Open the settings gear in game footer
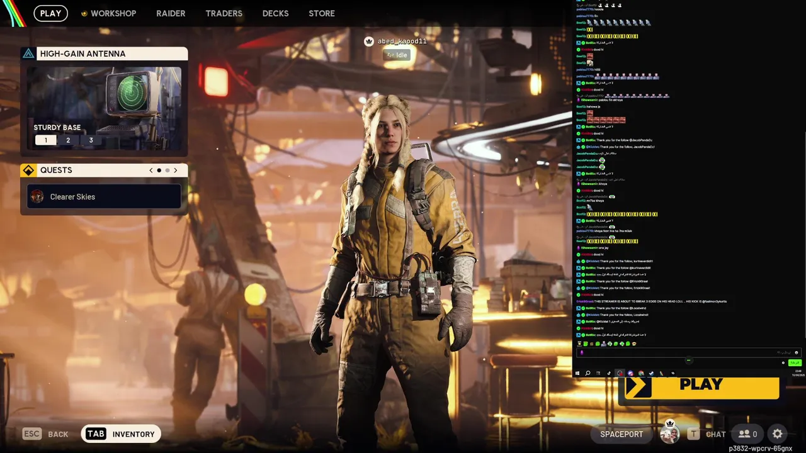806x453 pixels. (x=778, y=433)
